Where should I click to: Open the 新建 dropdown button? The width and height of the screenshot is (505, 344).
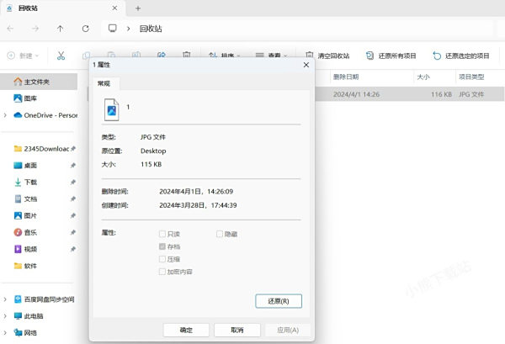[23, 56]
